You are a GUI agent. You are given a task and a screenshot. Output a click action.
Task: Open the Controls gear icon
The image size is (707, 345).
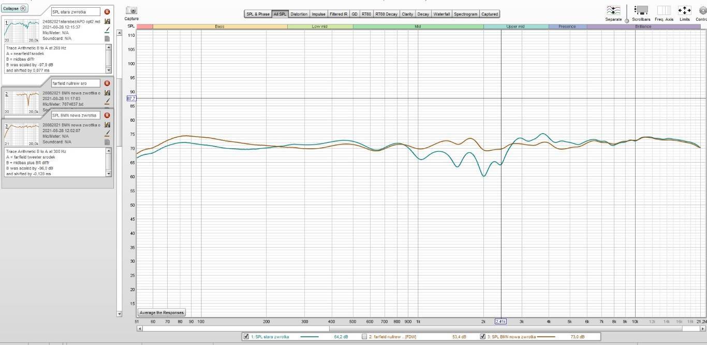pos(702,10)
